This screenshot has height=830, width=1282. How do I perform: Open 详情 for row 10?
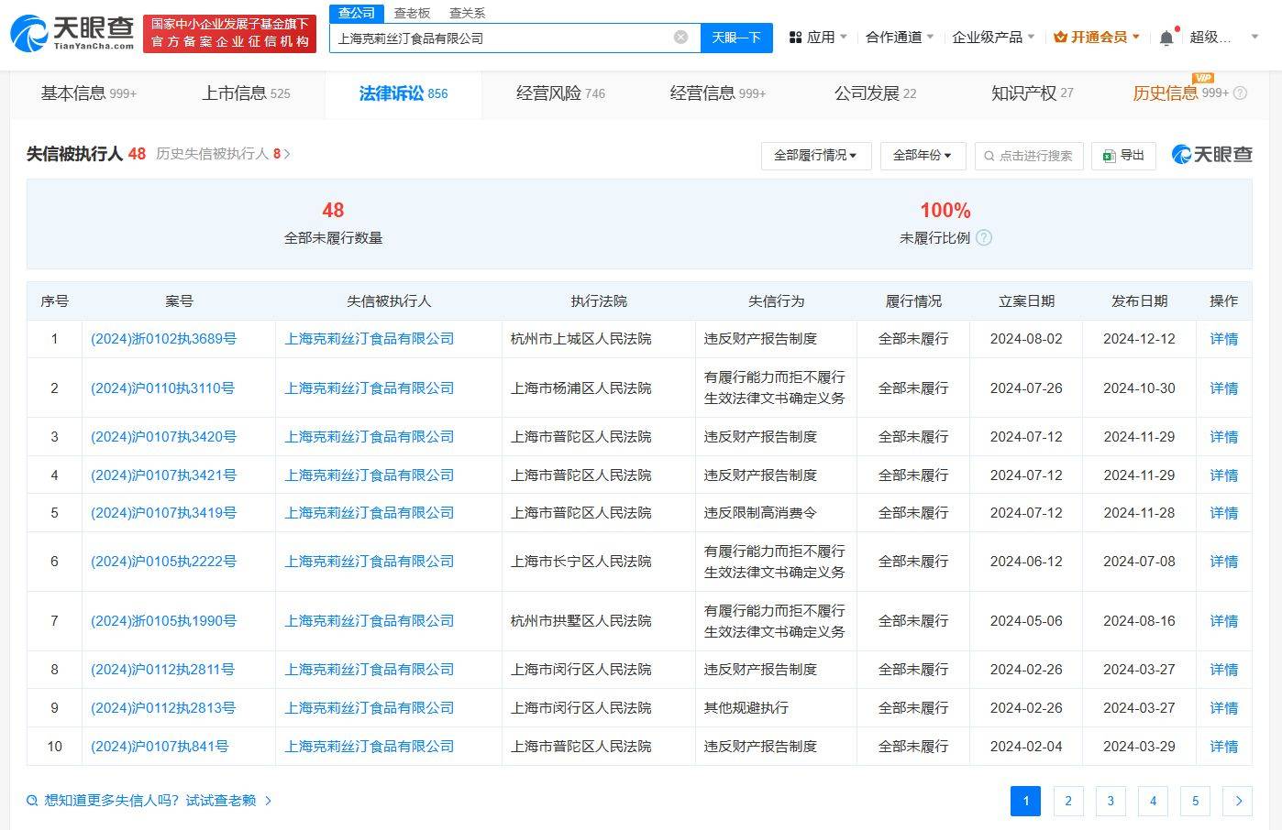(x=1223, y=747)
